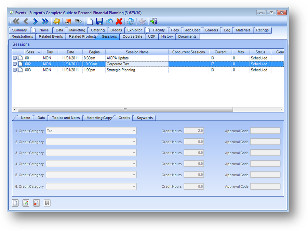Open the Marketing tab in top row
Viewport: 308px width, 231px height.
[77, 30]
